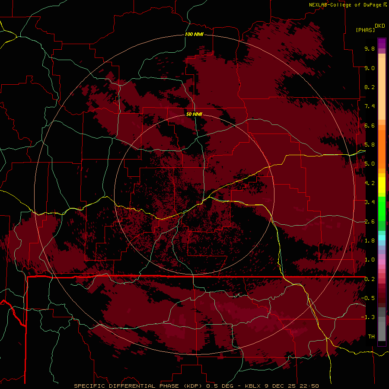Click the -1.3 value on the color scale
The width and height of the screenshot is (389, 389).
(368, 317)
